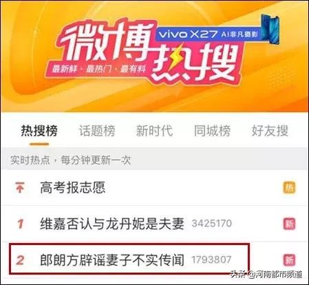Switch to the 新时代 tab
The height and width of the screenshot is (285, 309).
(x=154, y=131)
